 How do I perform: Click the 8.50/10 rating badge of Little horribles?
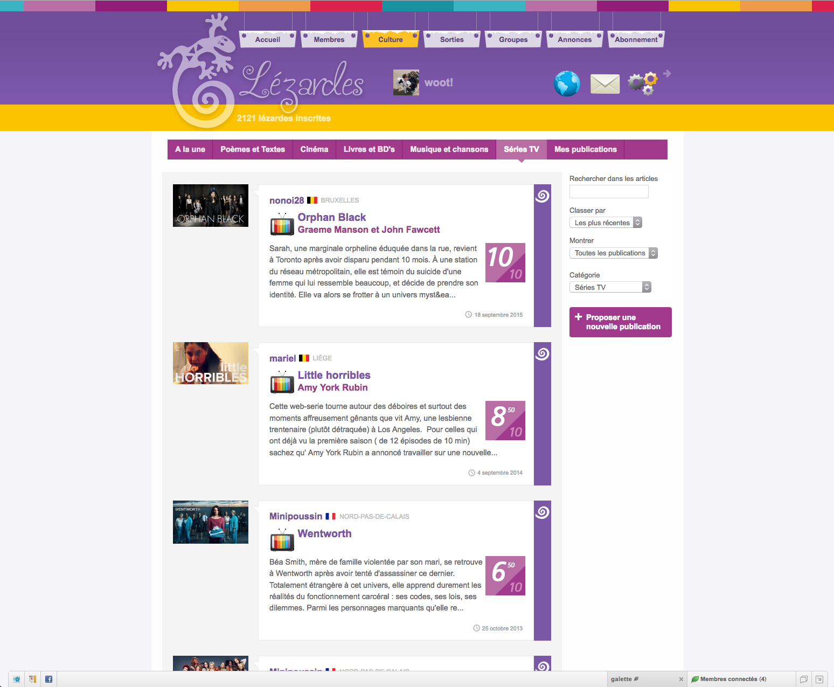point(505,421)
